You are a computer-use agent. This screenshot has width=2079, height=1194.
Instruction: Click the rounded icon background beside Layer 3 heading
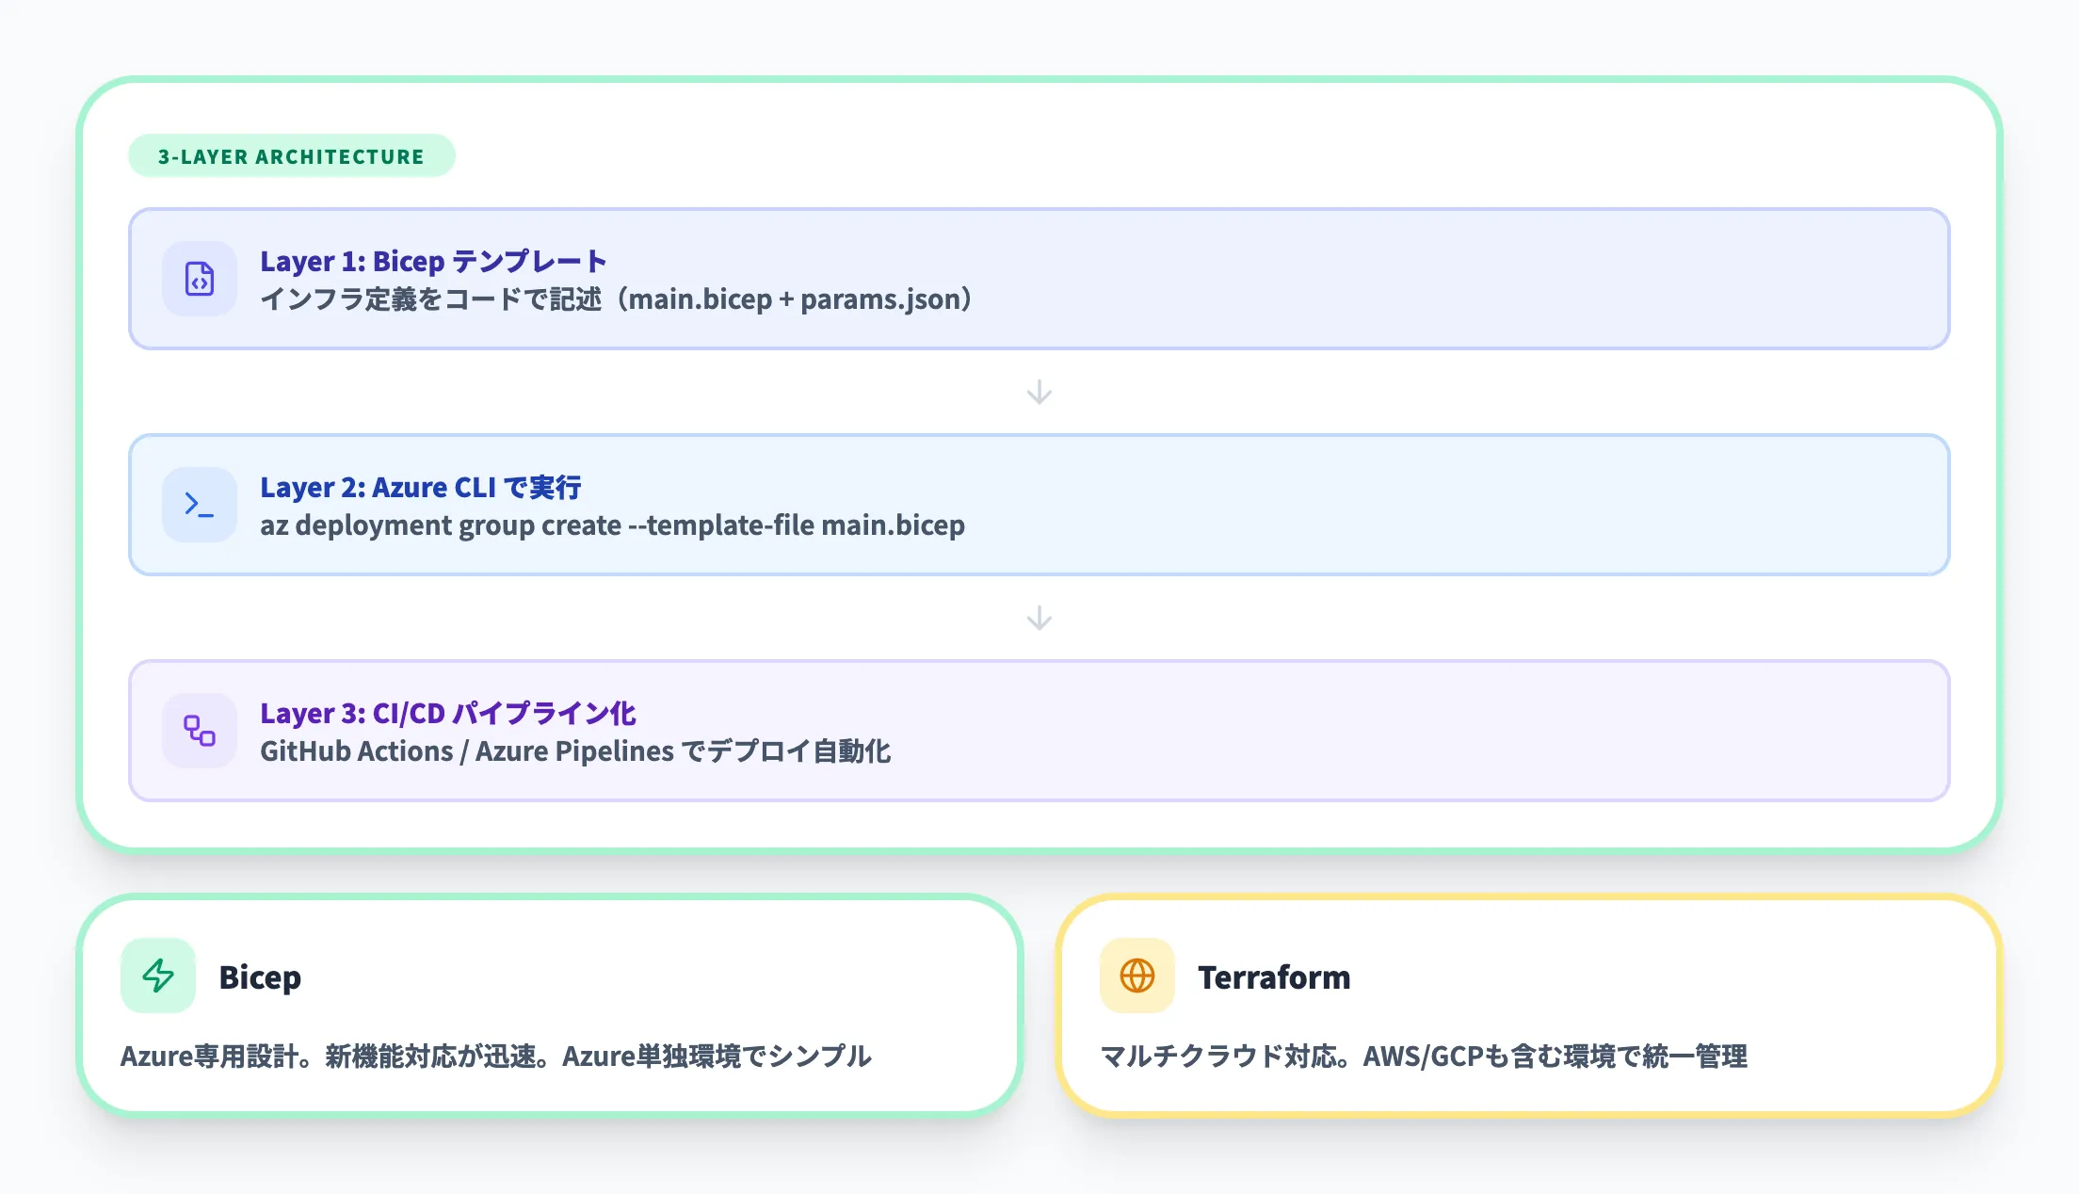click(199, 731)
